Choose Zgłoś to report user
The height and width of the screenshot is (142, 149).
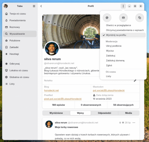(123, 66)
